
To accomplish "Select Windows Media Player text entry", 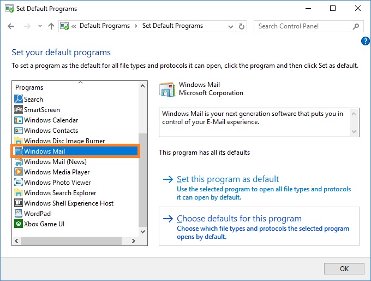I will pyautogui.click(x=57, y=172).
